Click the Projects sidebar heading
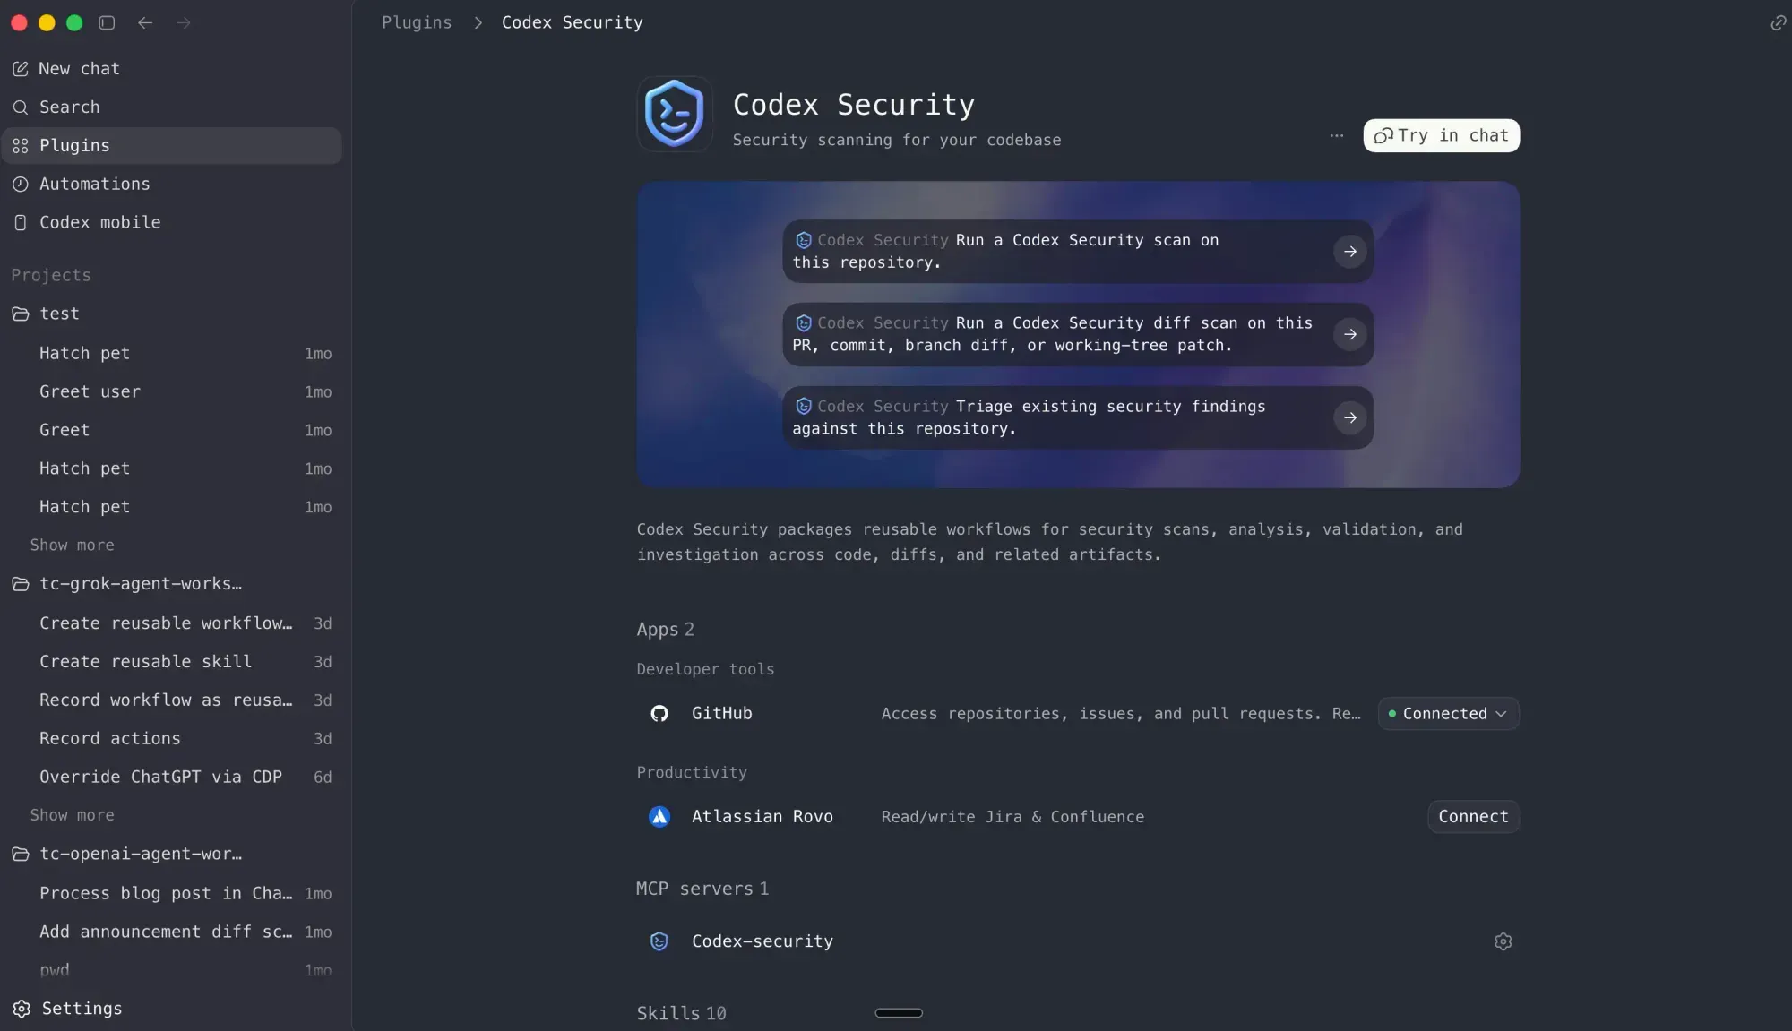Screen dimensions: 1792x1031 coord(51,276)
